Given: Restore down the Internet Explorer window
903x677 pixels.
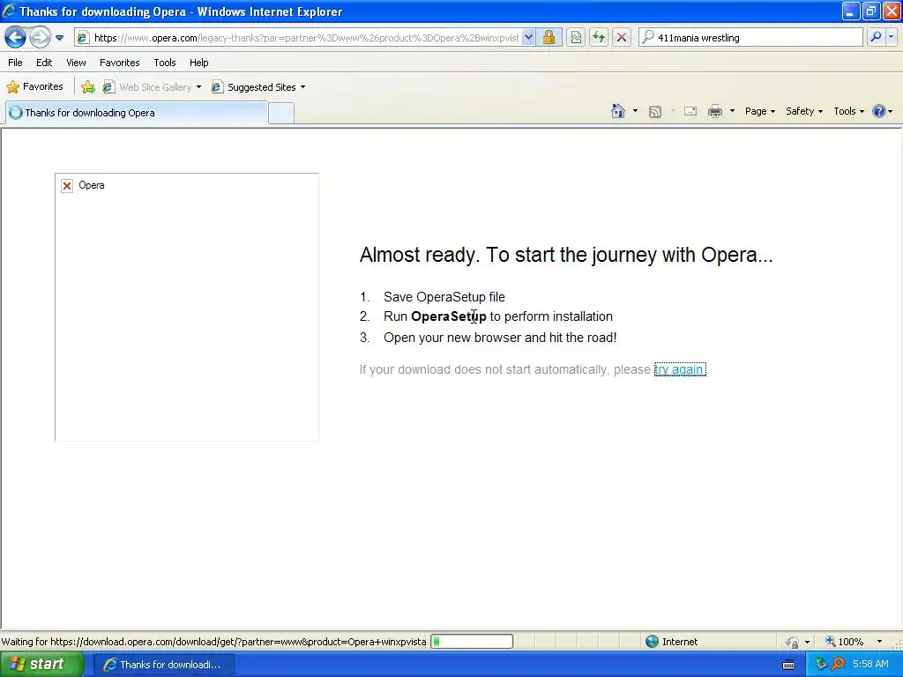Looking at the screenshot, I should 870,11.
